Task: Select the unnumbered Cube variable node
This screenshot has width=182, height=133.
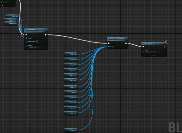Action: [x=71, y=92]
